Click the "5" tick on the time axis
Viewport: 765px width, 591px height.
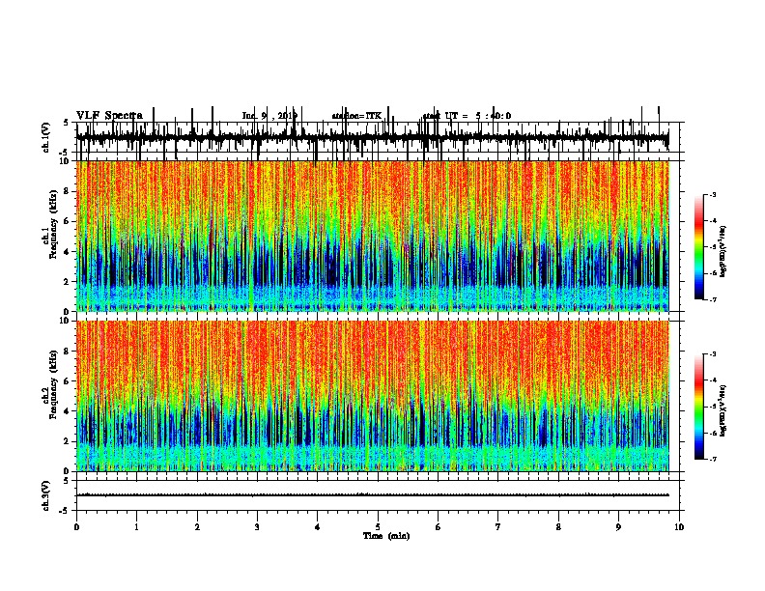[378, 527]
